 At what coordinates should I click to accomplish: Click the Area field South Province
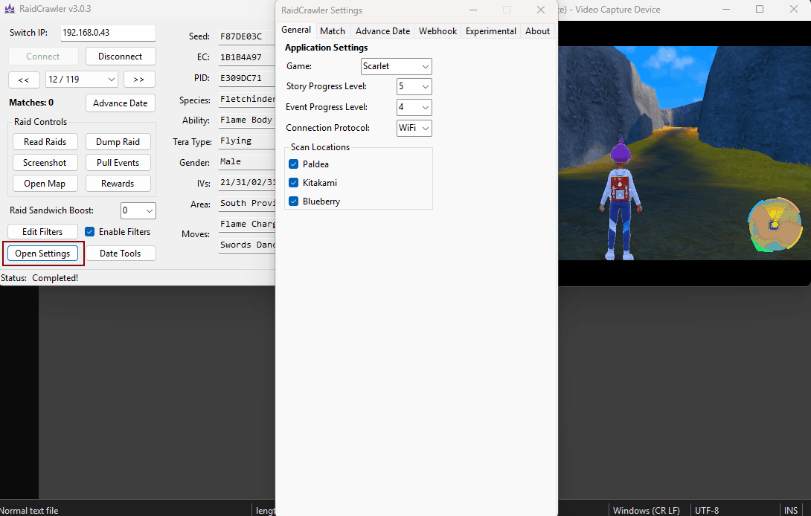[247, 203]
